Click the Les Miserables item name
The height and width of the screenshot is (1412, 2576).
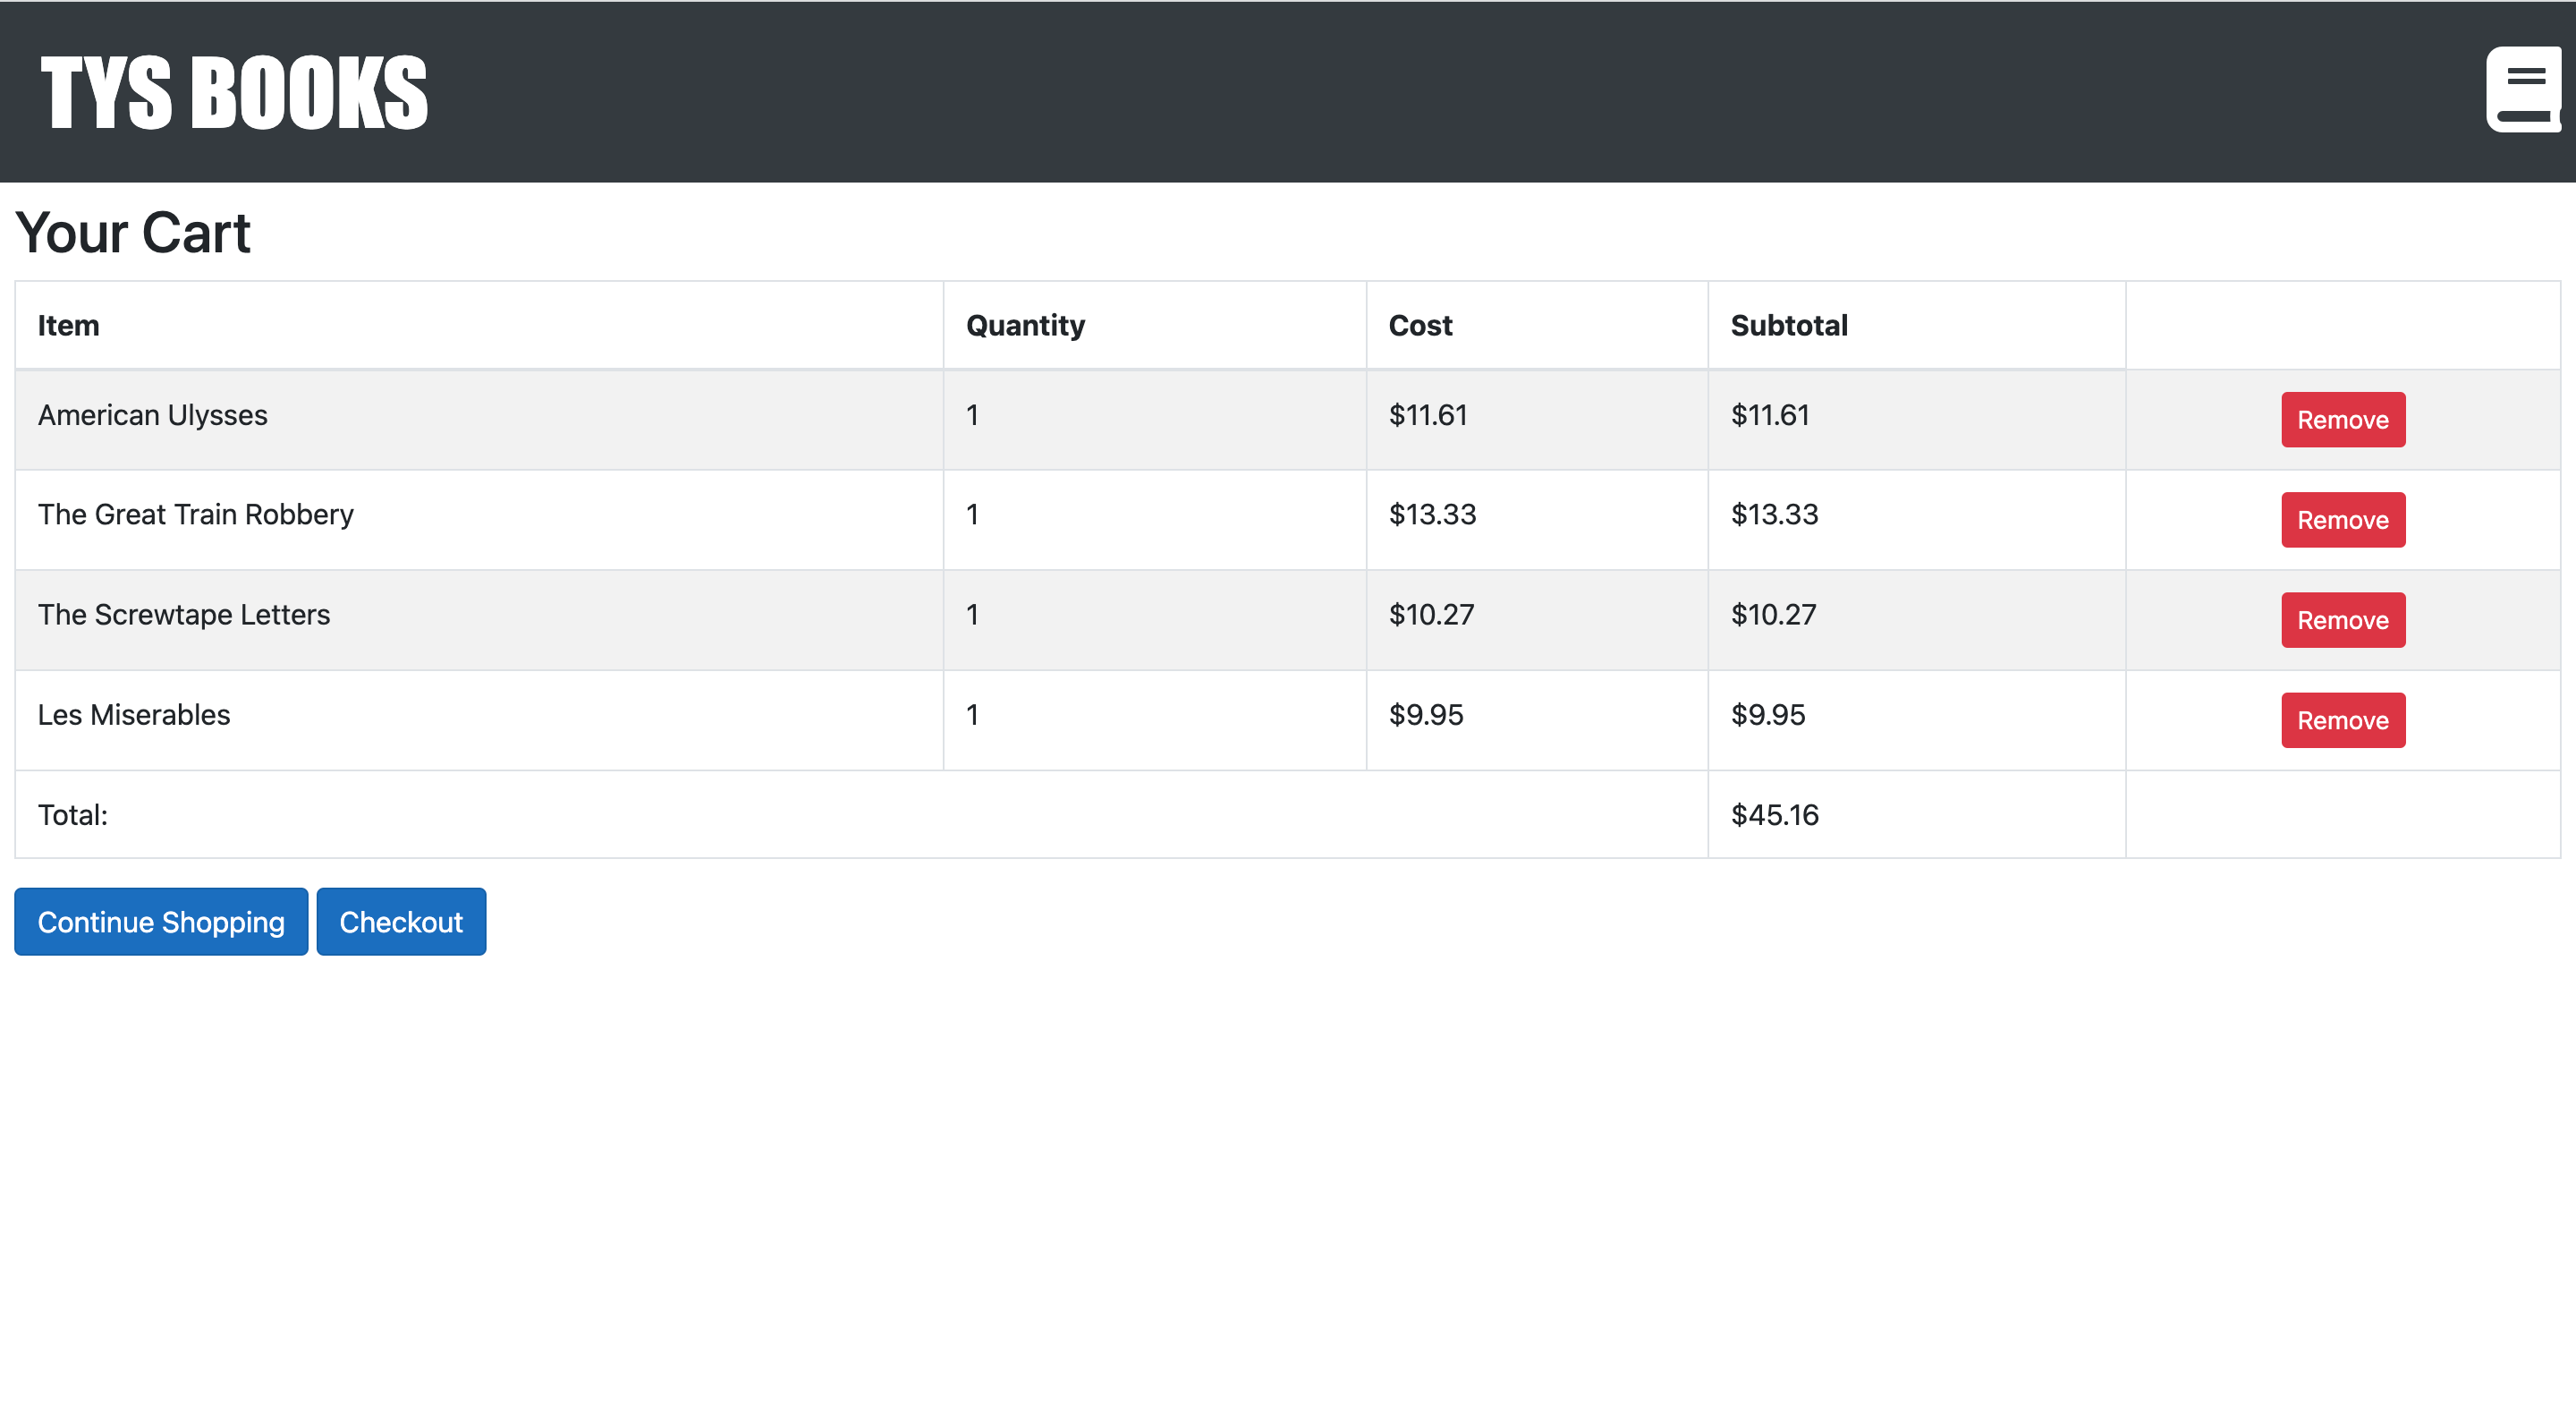pos(134,715)
